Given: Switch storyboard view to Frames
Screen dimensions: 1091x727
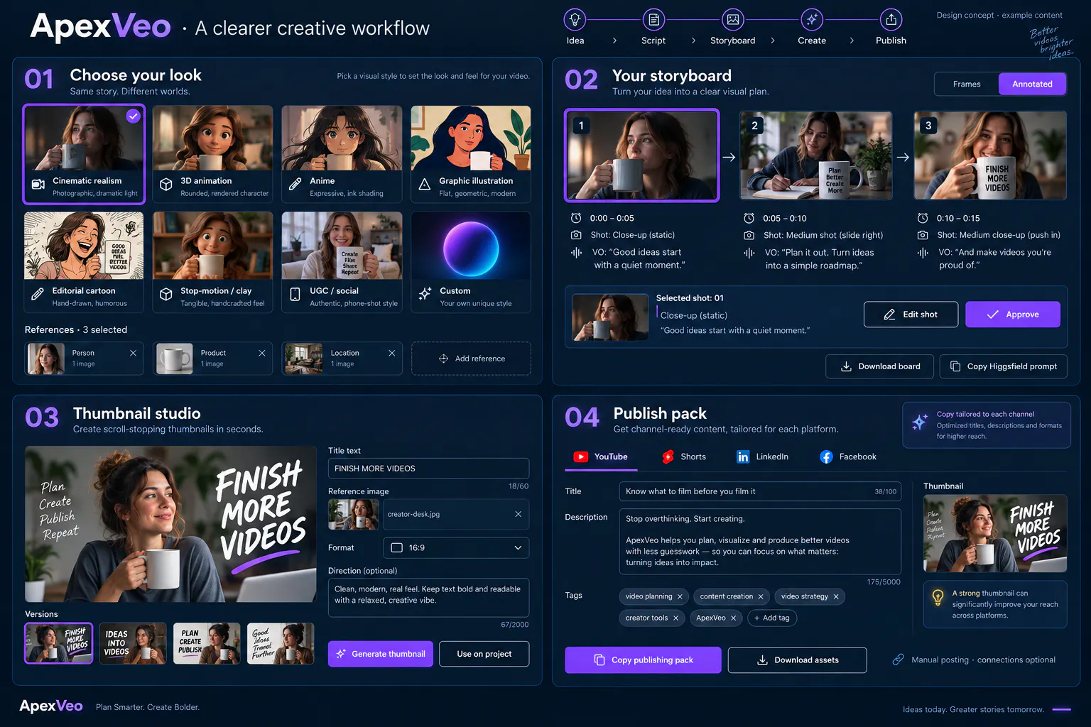Looking at the screenshot, I should pos(967,84).
